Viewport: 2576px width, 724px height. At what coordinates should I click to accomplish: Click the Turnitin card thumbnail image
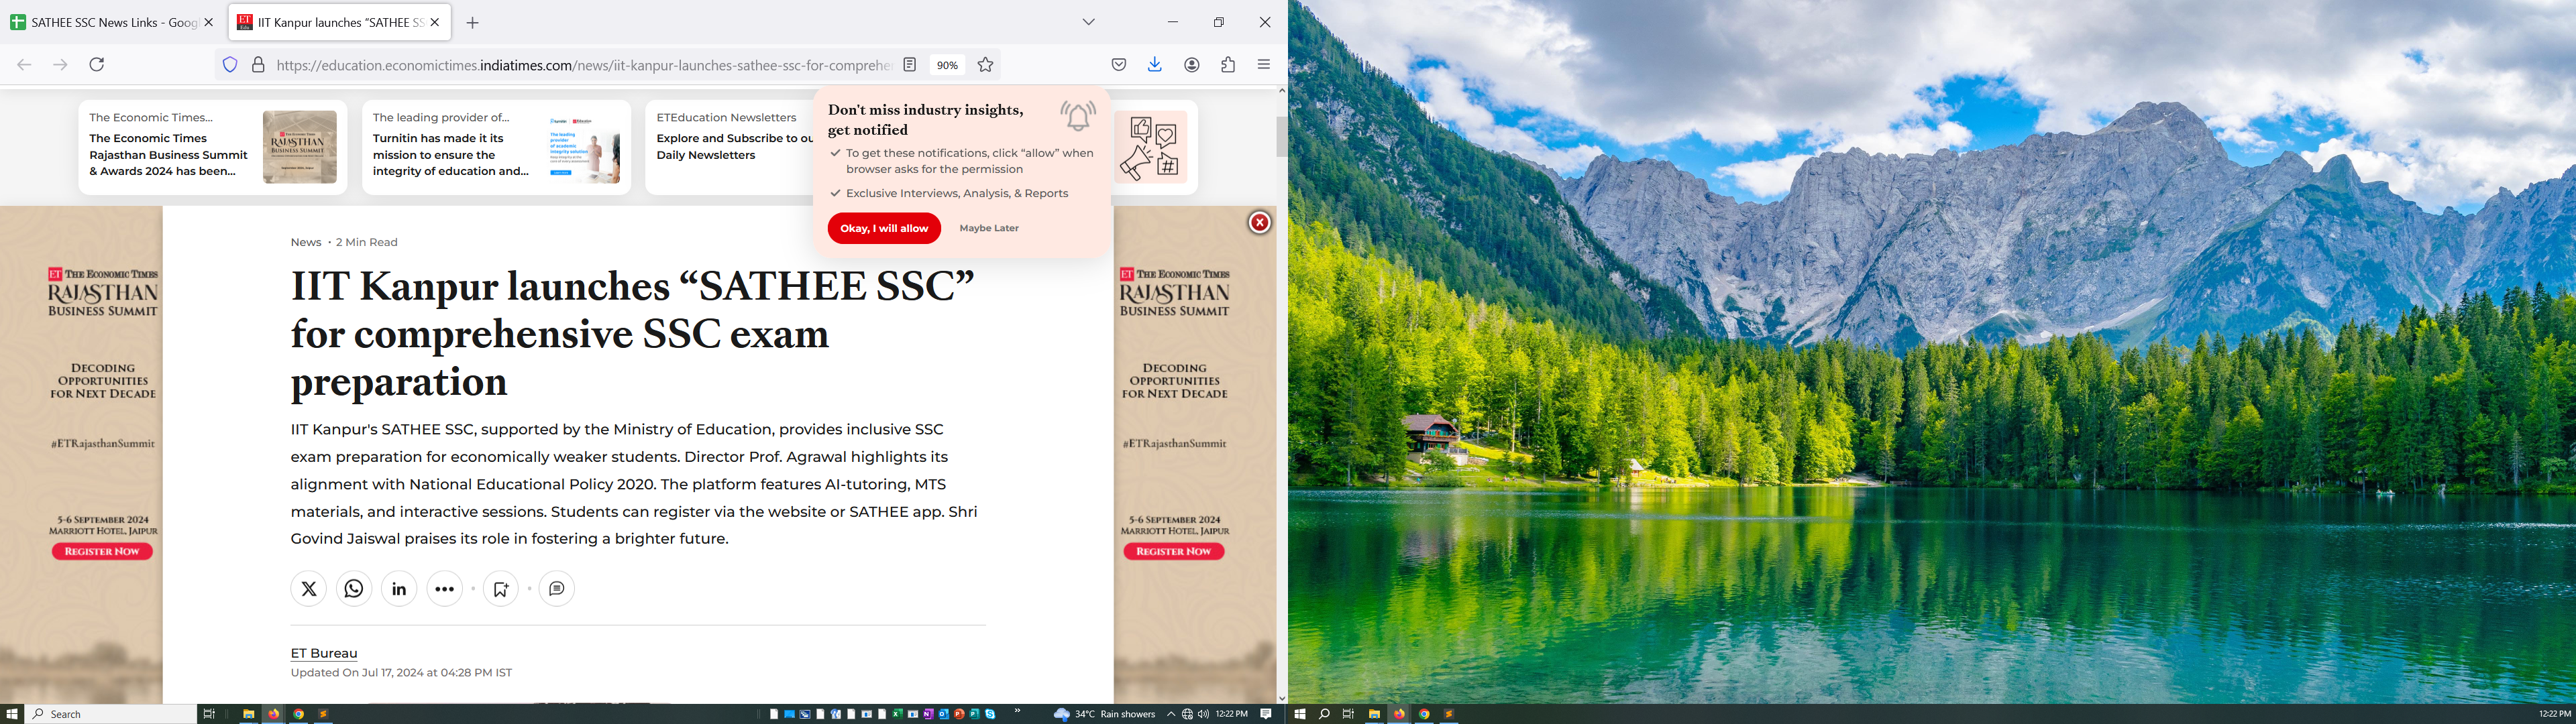point(584,147)
